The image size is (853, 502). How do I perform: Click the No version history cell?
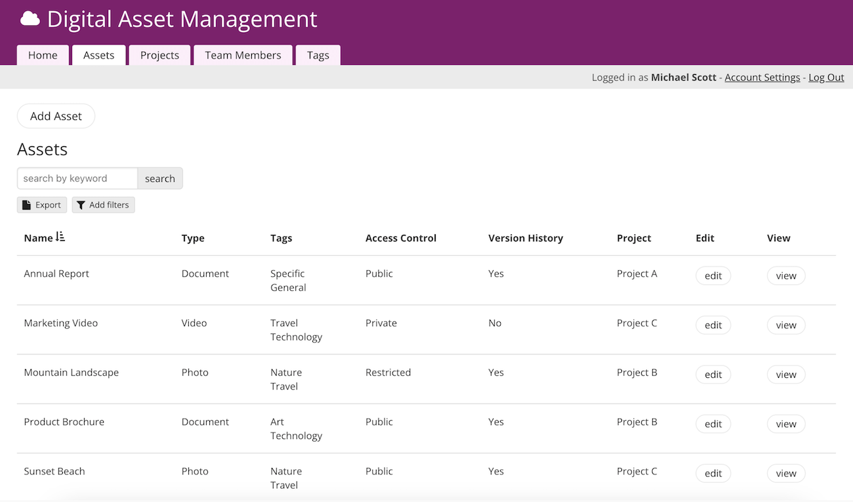(495, 323)
